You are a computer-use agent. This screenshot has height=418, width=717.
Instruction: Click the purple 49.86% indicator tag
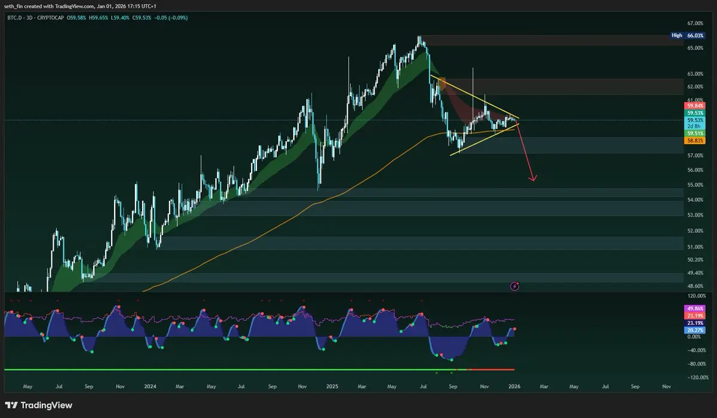(x=694, y=309)
